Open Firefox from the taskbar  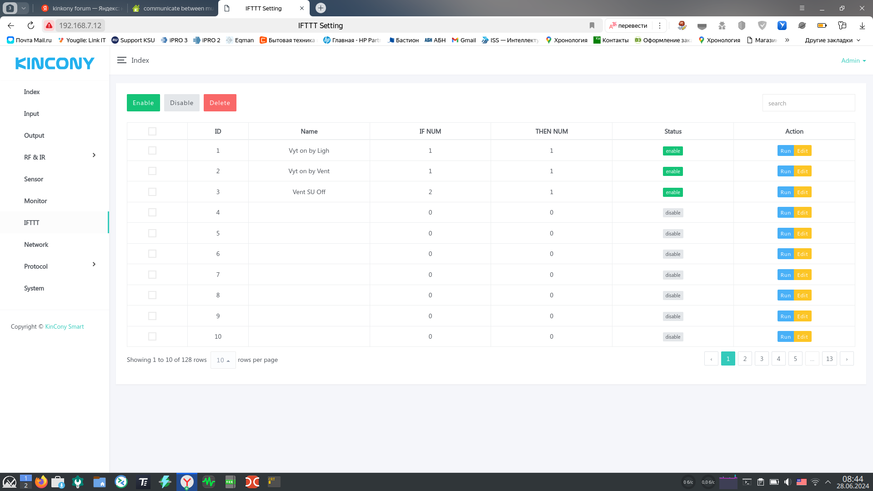point(41,482)
